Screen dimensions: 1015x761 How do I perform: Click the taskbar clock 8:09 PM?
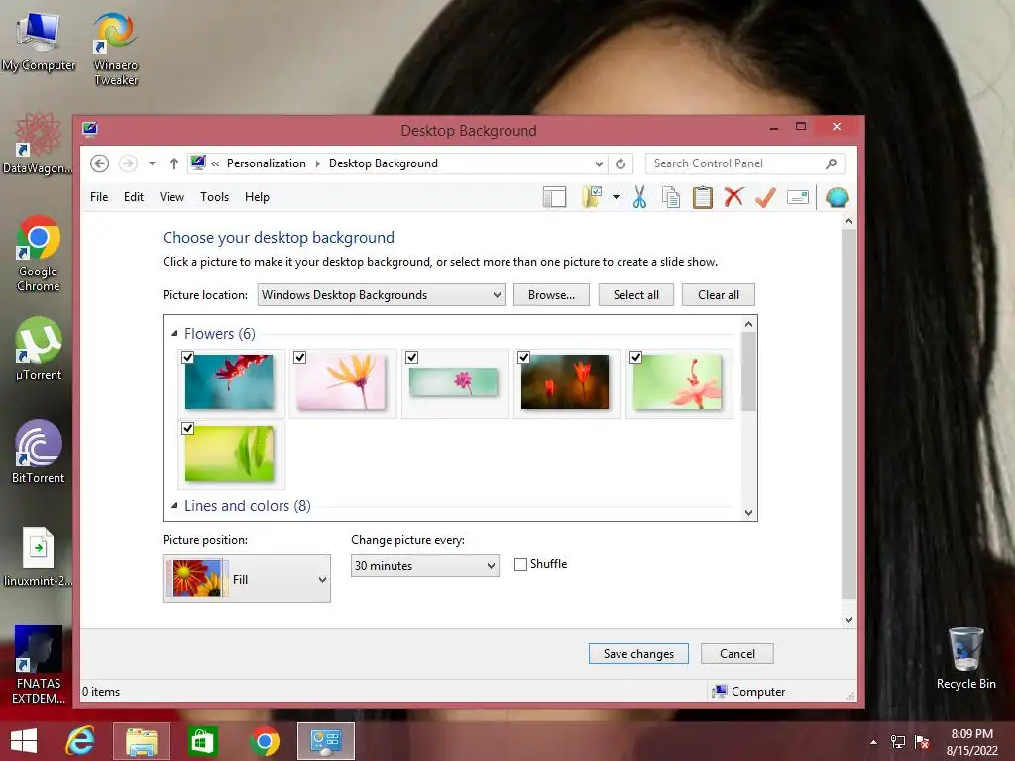971,734
